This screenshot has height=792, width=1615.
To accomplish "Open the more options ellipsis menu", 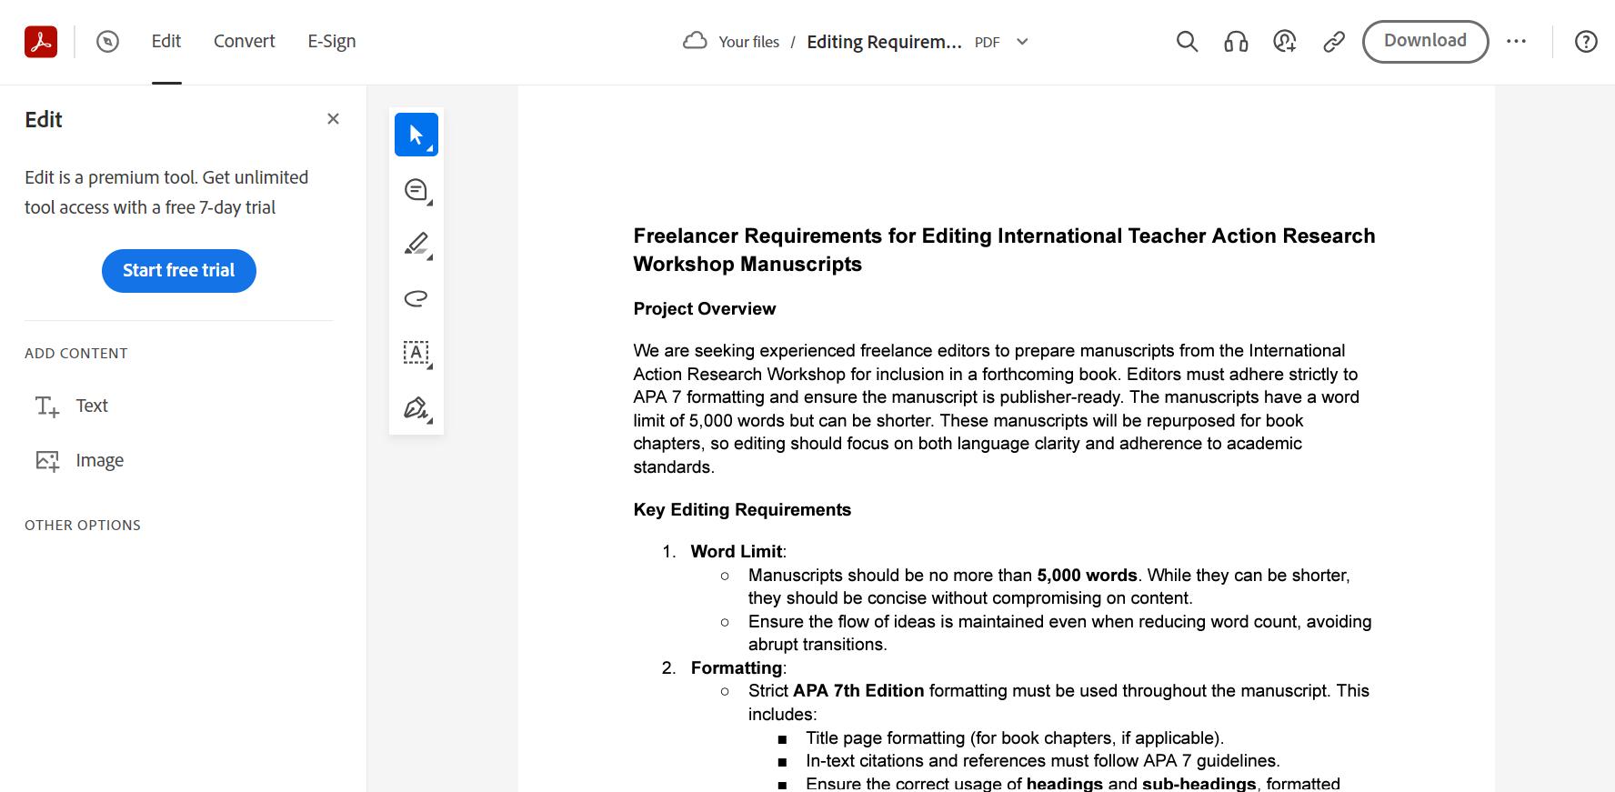I will [x=1516, y=42].
